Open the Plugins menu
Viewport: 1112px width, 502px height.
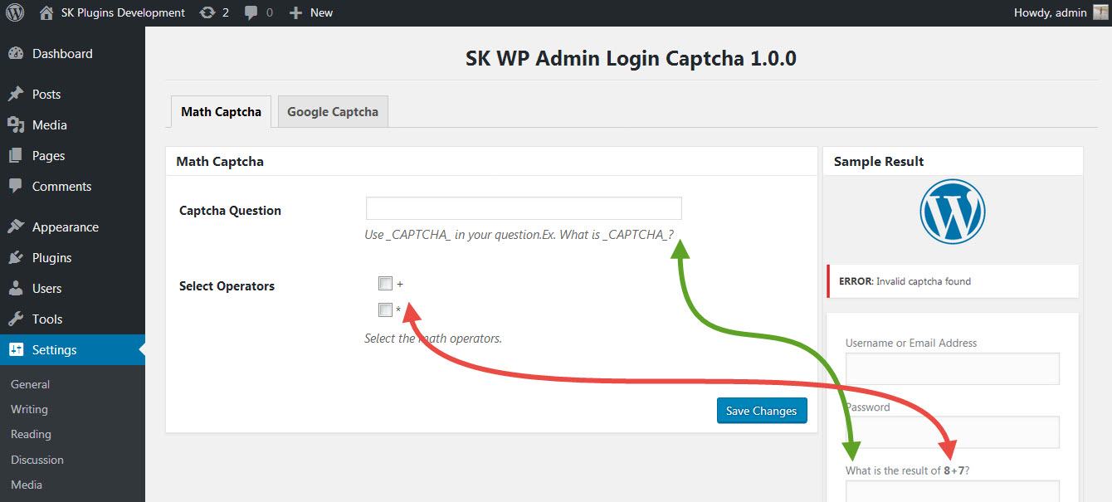(x=72, y=258)
